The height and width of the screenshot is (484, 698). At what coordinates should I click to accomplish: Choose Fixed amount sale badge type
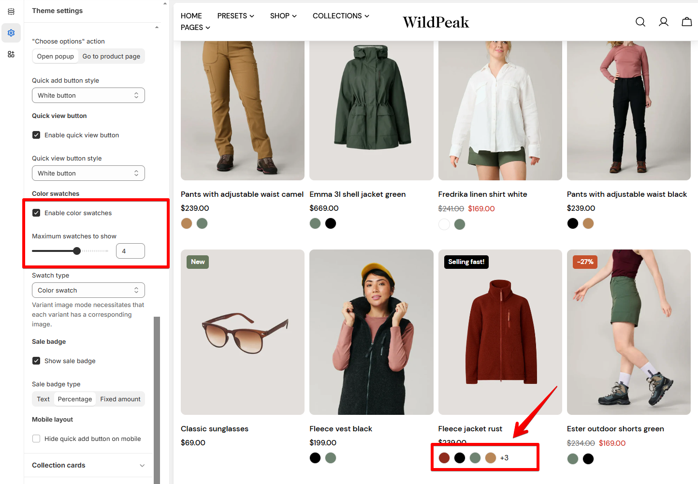click(120, 399)
